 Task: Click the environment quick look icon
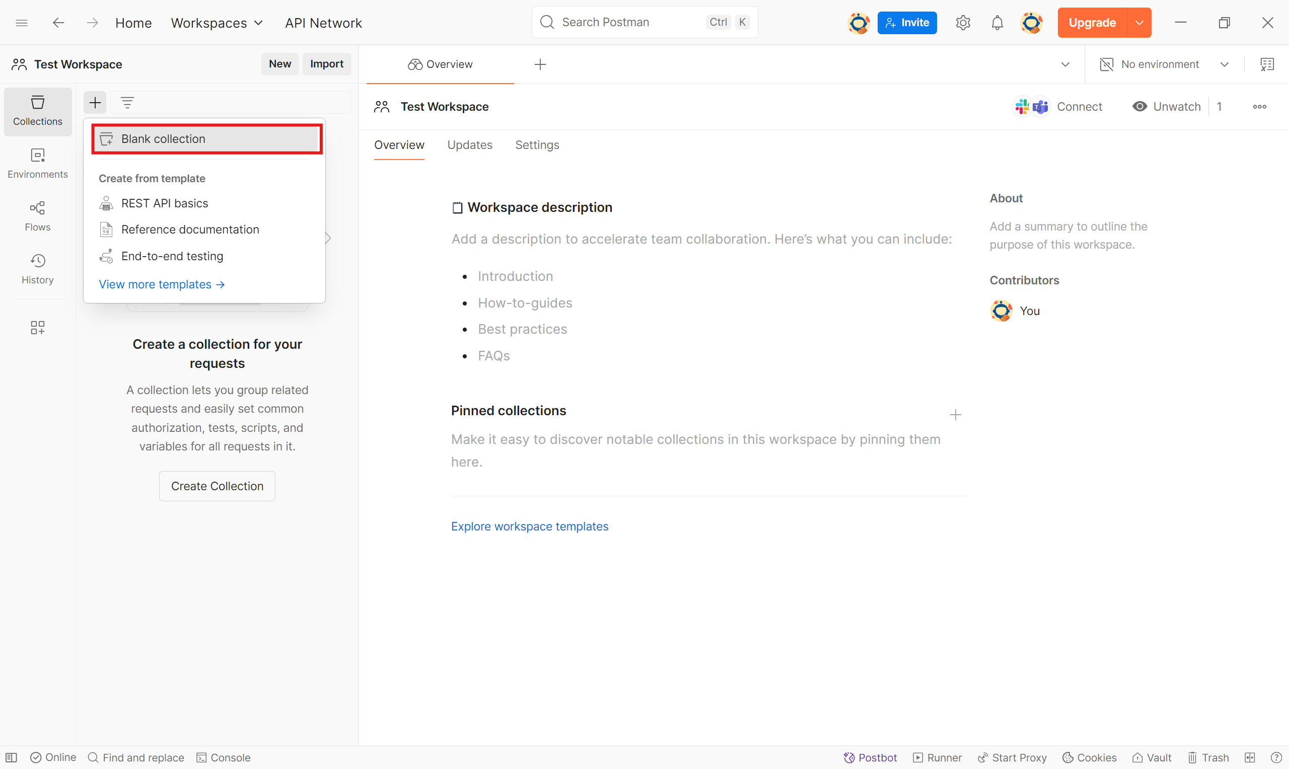click(1267, 64)
